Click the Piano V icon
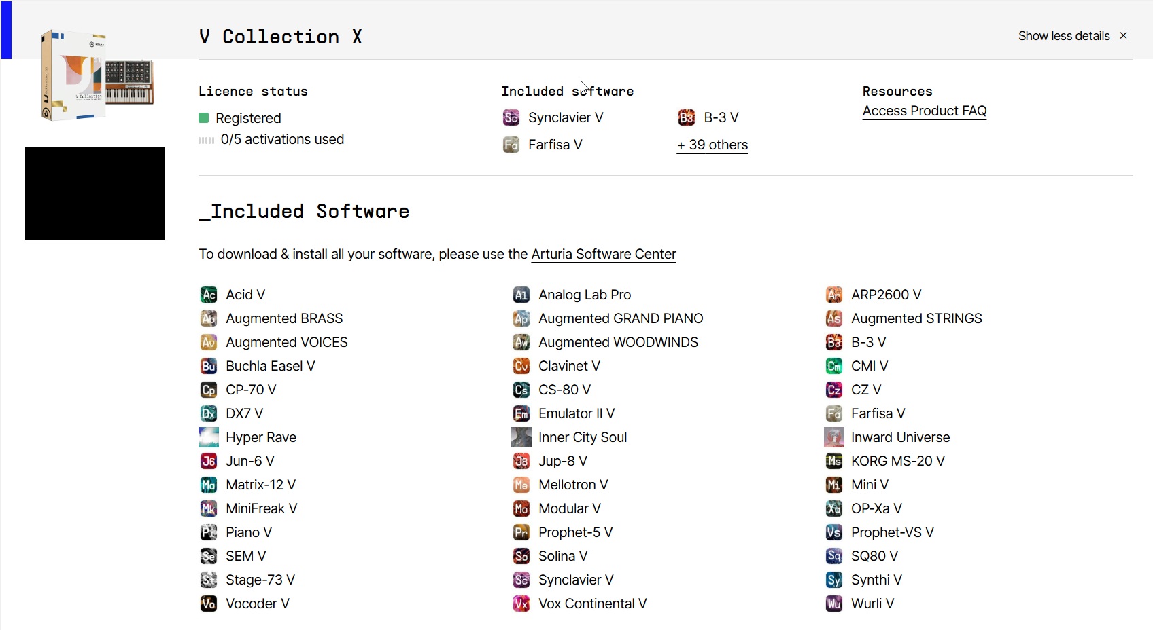1153x630 pixels. click(209, 532)
